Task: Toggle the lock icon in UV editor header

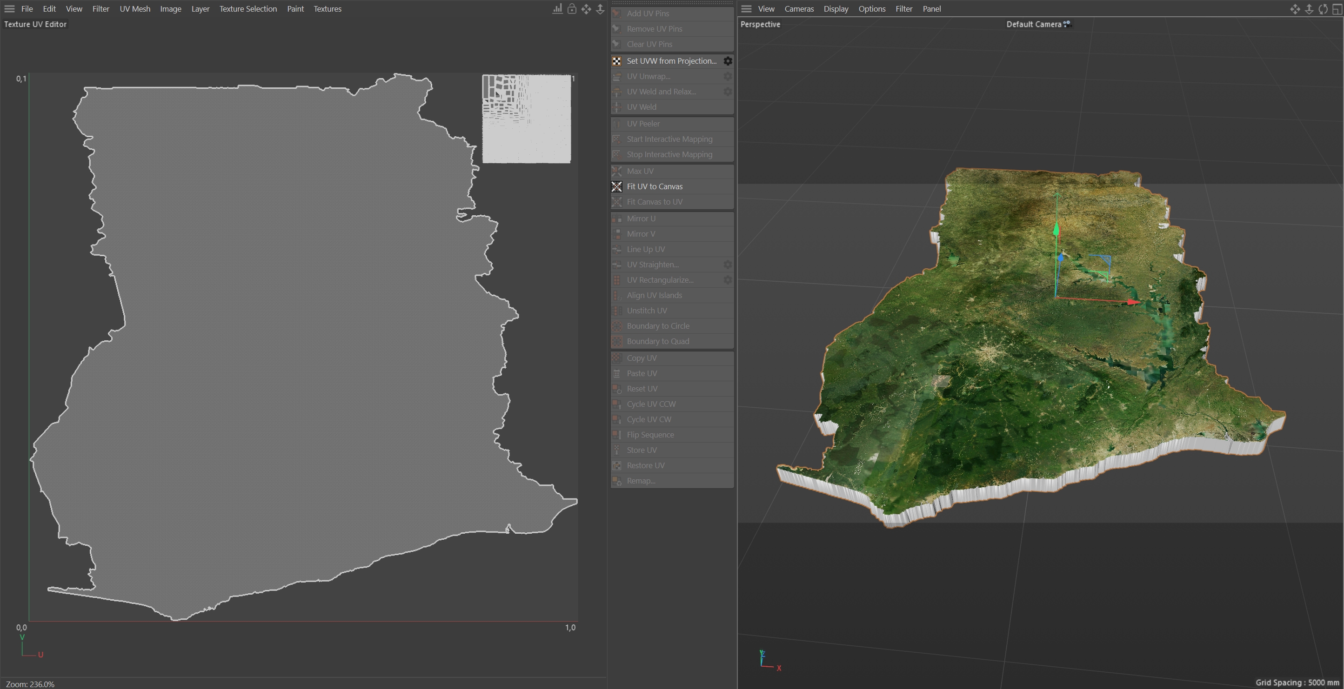Action: [572, 9]
